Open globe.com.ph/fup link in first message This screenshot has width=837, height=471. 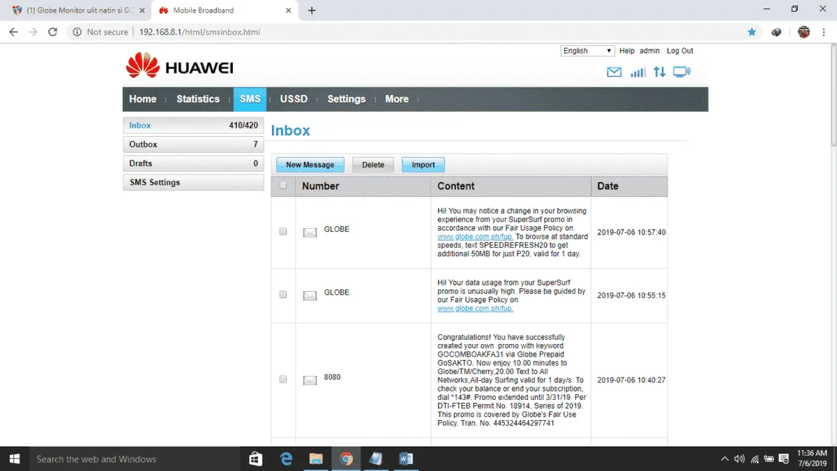coord(475,237)
